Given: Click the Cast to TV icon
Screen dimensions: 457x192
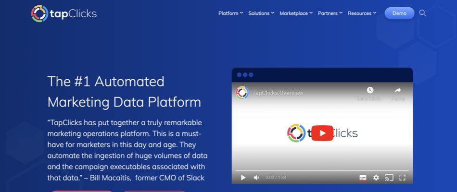Looking at the screenshot, I should pos(389,178).
